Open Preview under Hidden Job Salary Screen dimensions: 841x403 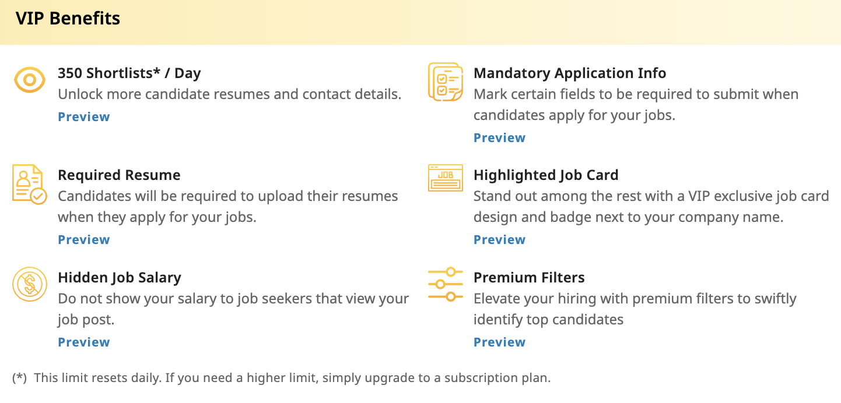point(84,342)
